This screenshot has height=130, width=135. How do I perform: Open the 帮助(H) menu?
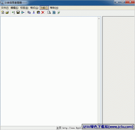[54, 8]
